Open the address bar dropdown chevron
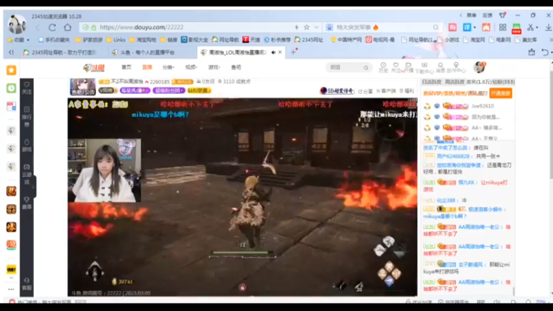 pos(317,27)
